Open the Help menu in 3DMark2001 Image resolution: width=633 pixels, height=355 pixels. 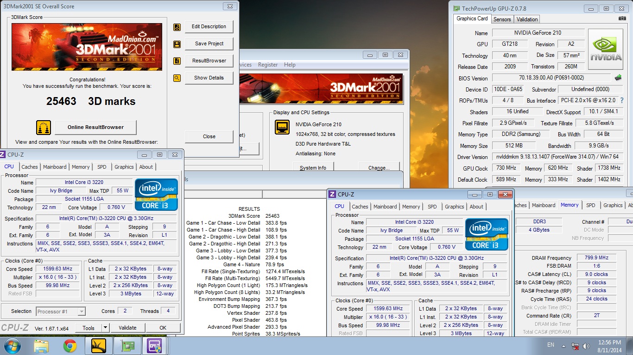coord(290,65)
